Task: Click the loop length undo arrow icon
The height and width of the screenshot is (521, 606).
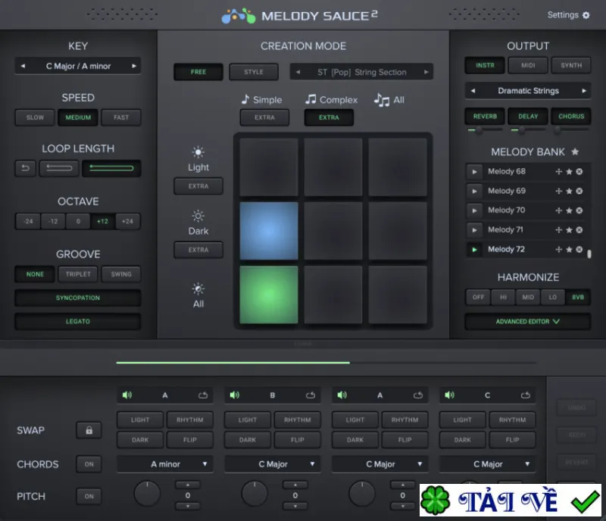Action: (x=26, y=168)
